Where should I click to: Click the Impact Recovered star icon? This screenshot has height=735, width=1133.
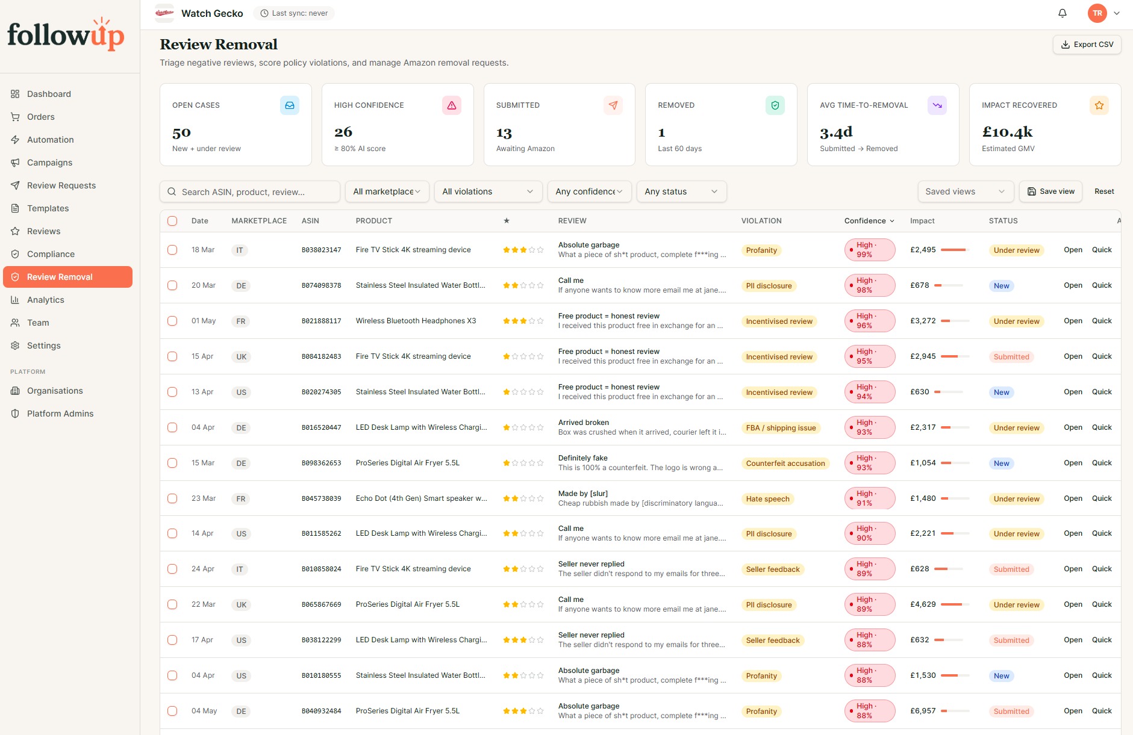pyautogui.click(x=1099, y=105)
